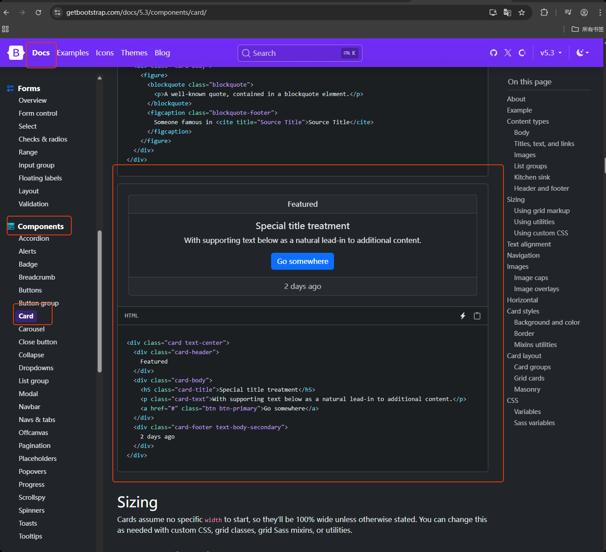Open browser extensions puzzle icon
This screenshot has width=606, height=552.
(544, 13)
